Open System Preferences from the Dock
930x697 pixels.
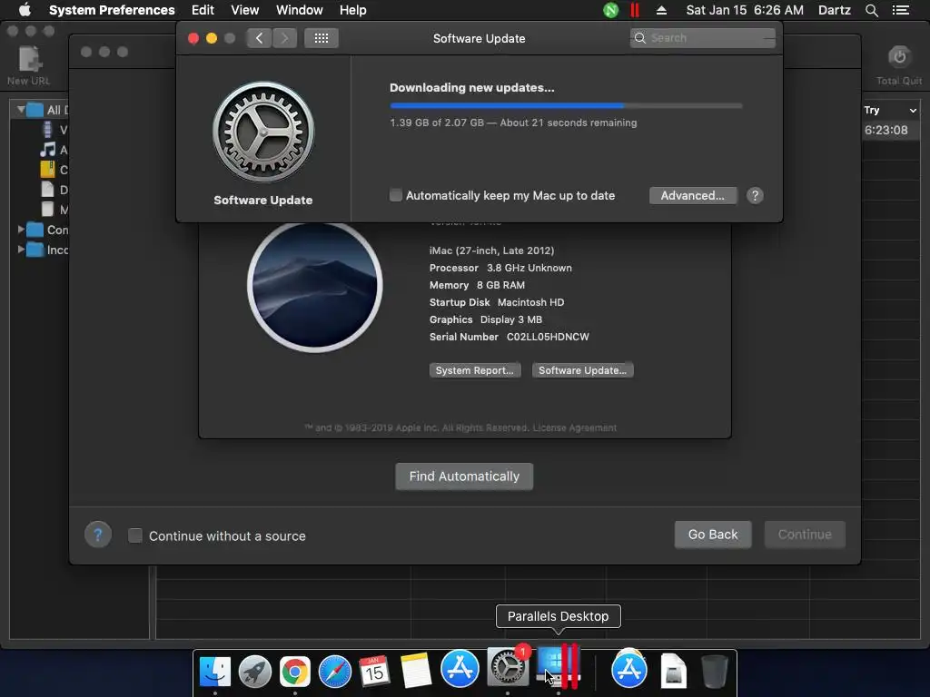point(507,667)
